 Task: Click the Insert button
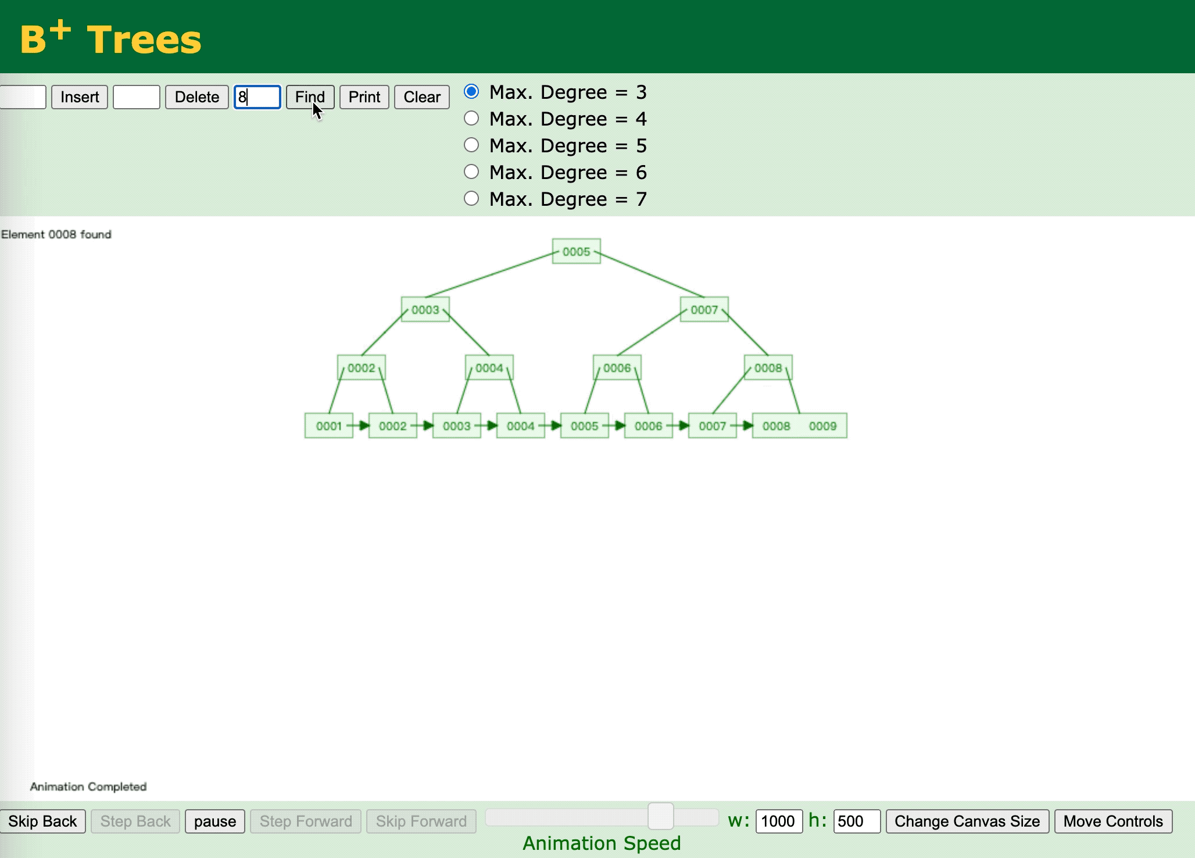point(80,97)
